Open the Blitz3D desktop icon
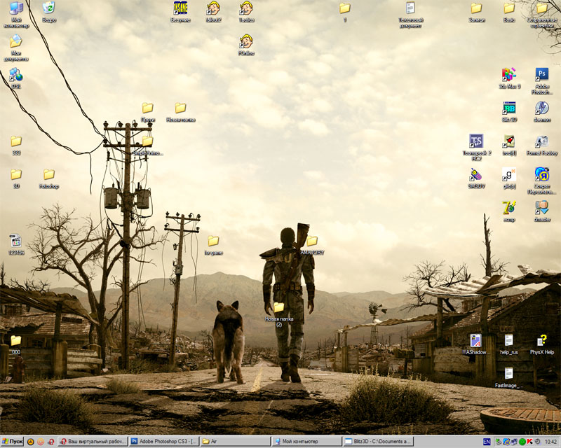This screenshot has height=448, width=561. (x=509, y=108)
